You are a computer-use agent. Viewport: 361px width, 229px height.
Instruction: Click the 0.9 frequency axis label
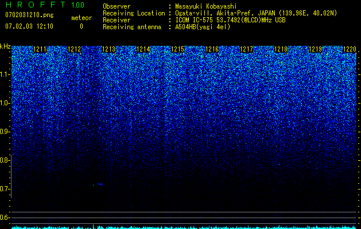[x=5, y=132]
